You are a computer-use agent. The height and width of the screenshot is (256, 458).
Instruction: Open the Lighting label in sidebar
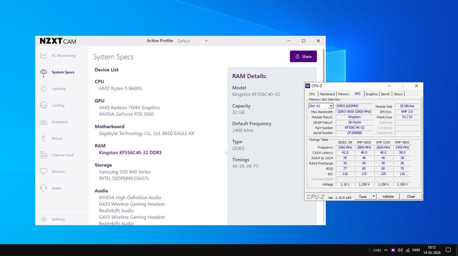point(58,89)
